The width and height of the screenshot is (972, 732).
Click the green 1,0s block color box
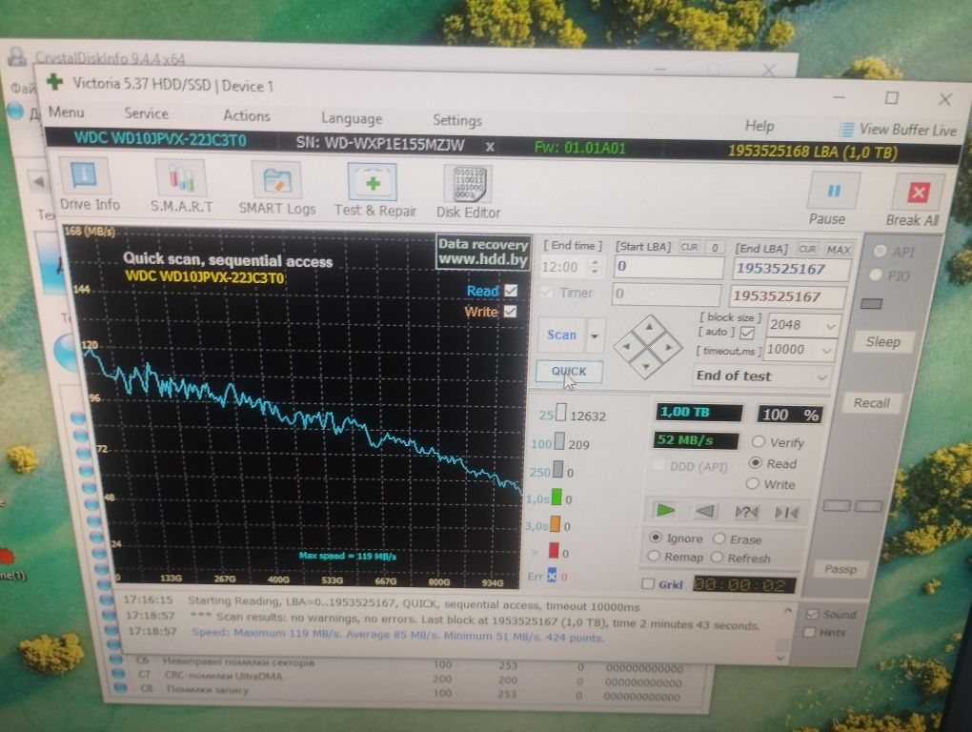click(x=557, y=498)
